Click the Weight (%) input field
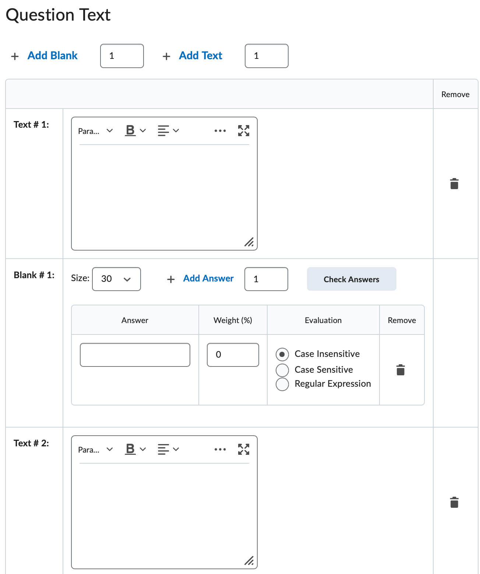Image resolution: width=480 pixels, height=574 pixels. tap(233, 355)
